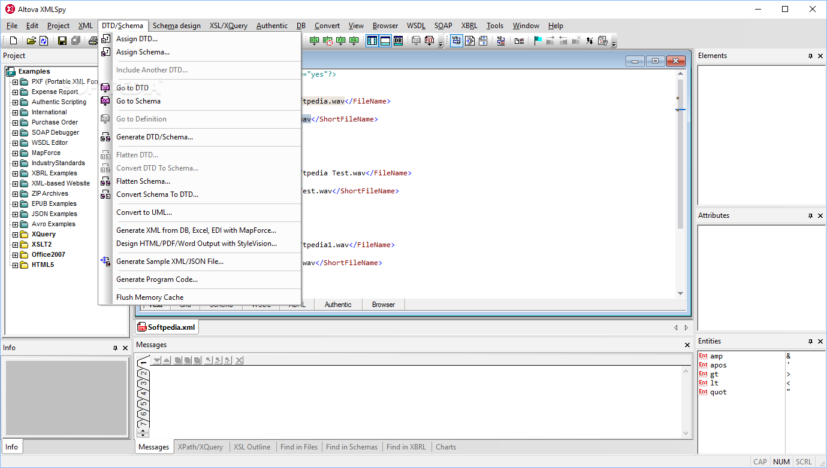Expand the JSON Examples folder
827x468 pixels.
point(16,214)
